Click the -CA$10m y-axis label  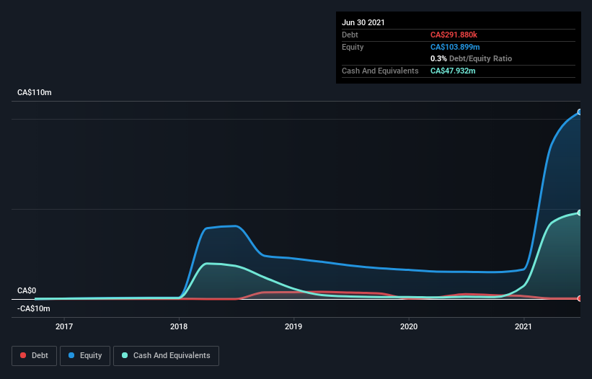34,309
